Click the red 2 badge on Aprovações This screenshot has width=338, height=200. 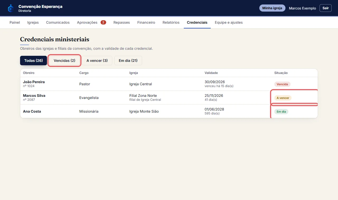pyautogui.click(x=103, y=22)
